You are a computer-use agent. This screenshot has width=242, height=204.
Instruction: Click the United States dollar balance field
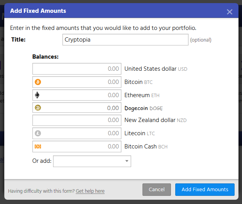77,69
